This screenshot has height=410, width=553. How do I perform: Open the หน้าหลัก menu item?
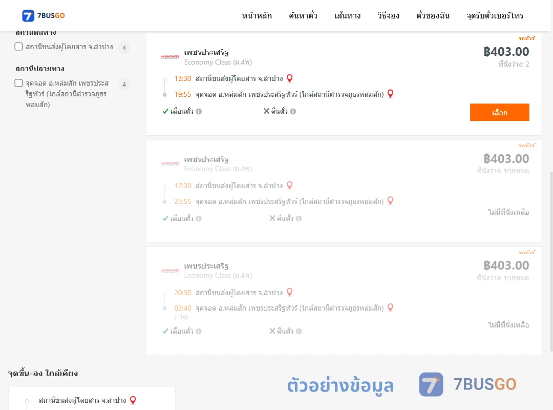pos(257,15)
